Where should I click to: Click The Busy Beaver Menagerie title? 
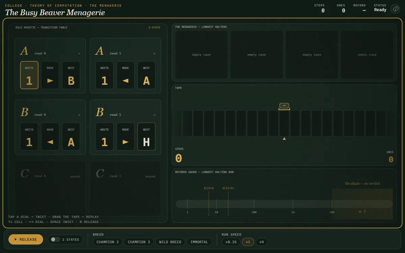click(55, 13)
